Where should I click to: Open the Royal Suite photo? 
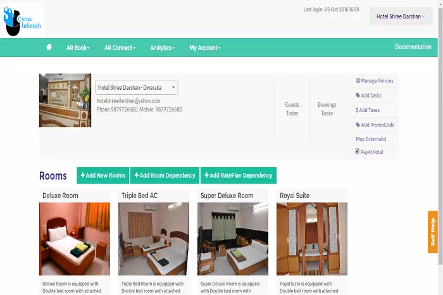click(312, 239)
